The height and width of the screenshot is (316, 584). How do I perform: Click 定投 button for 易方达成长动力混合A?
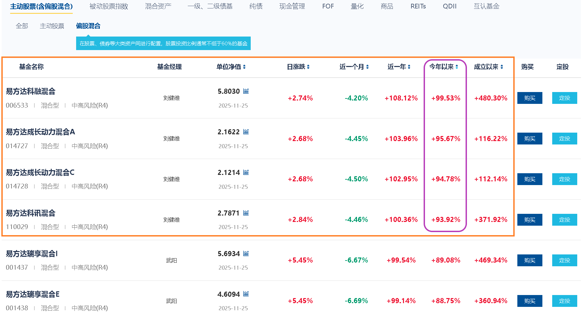[x=564, y=139]
